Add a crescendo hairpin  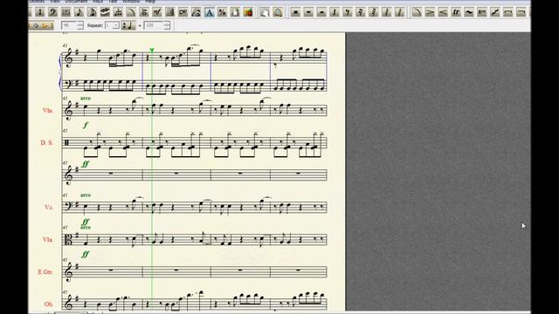click(443, 12)
